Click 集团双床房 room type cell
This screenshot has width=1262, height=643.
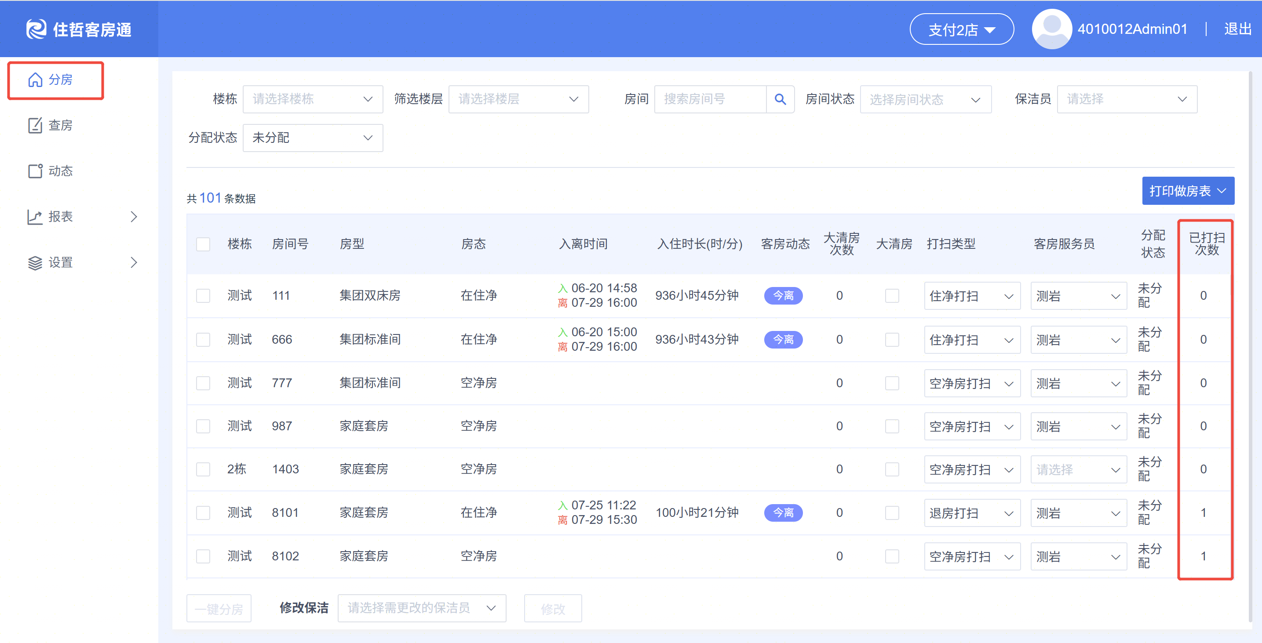click(370, 296)
